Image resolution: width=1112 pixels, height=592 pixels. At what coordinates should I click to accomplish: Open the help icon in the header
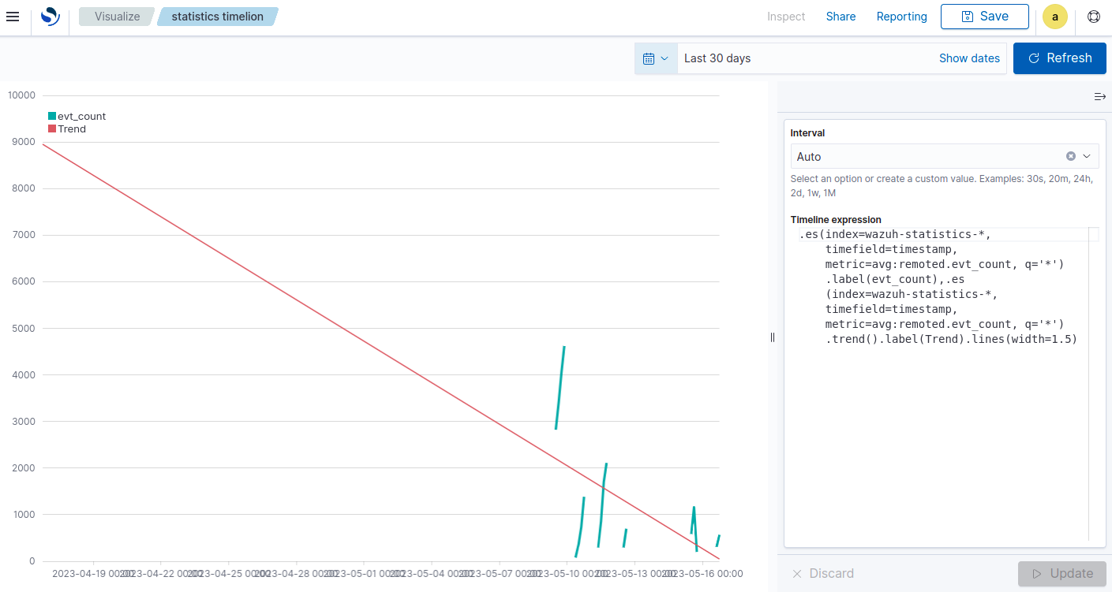click(x=1093, y=17)
